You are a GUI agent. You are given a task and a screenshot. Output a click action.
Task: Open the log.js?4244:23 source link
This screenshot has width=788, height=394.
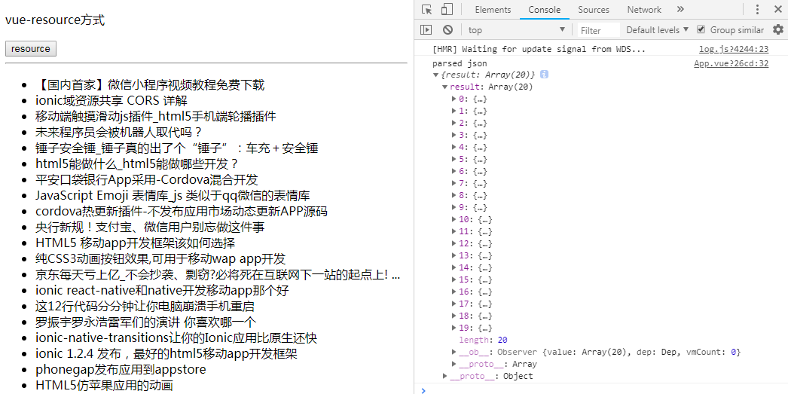(733, 49)
